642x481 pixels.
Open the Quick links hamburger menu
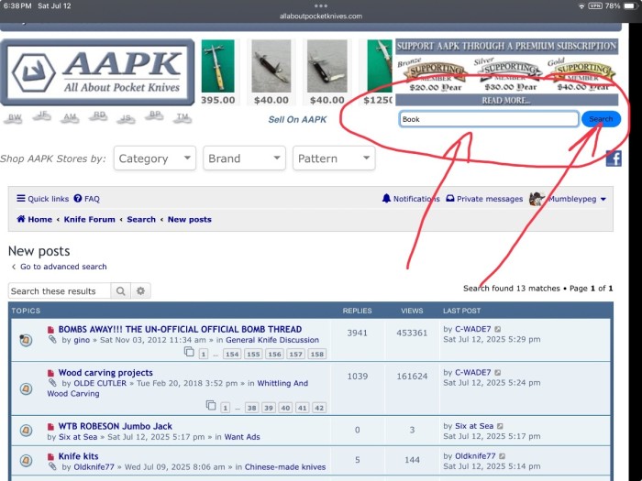21,199
